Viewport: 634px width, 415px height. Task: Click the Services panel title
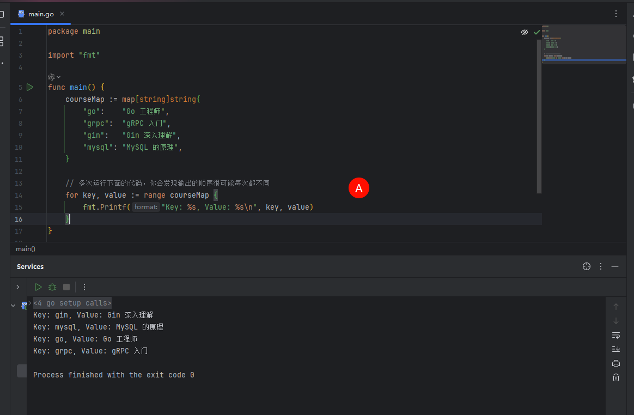[31, 266]
